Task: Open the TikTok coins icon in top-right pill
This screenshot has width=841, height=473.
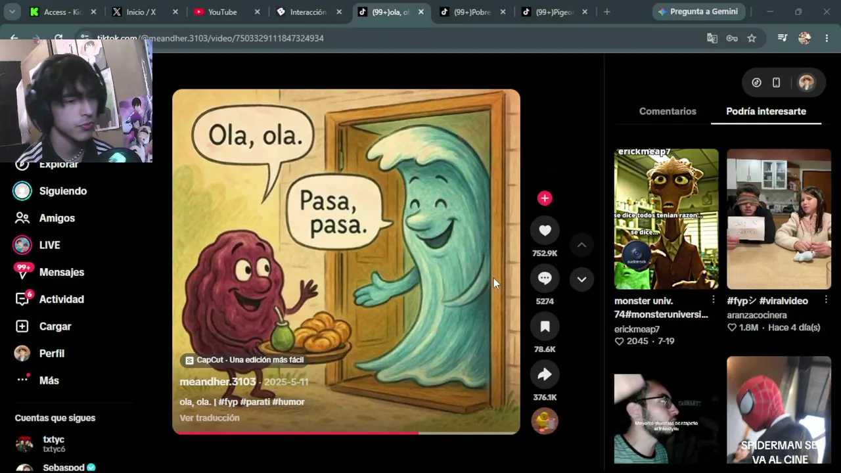Action: (x=756, y=83)
